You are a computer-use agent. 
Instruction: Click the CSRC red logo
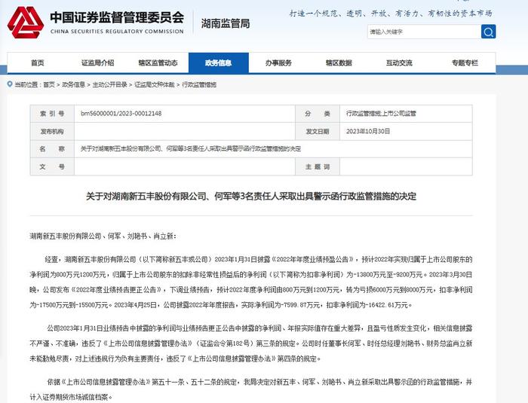click(x=26, y=23)
